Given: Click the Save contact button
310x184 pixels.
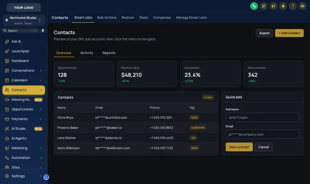Looking at the screenshot, I should pyautogui.click(x=239, y=147).
